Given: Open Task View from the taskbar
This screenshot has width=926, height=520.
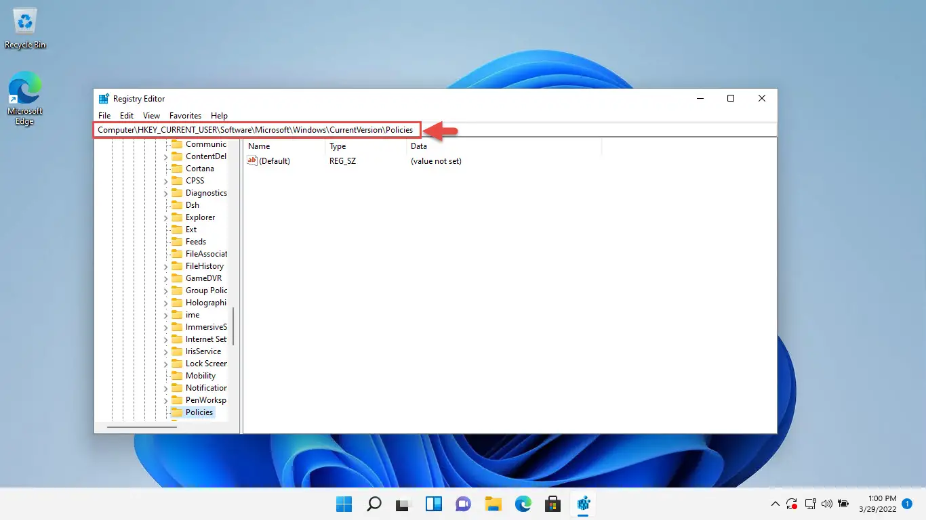Looking at the screenshot, I should pos(404,504).
